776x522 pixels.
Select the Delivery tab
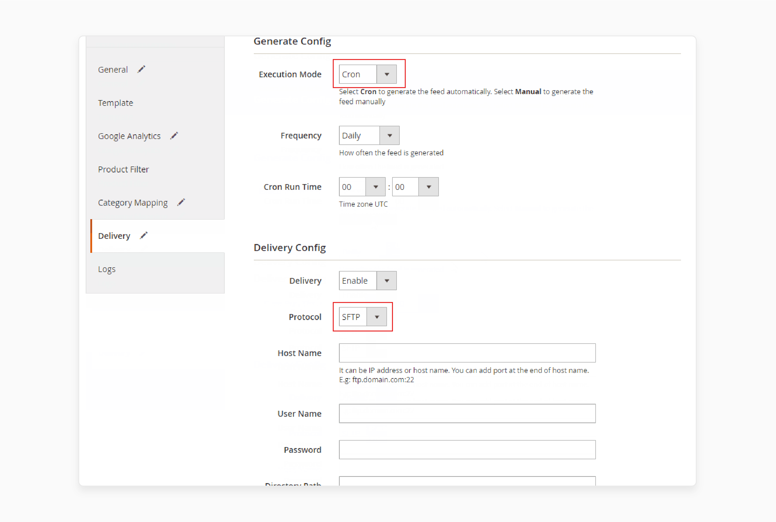coord(114,236)
